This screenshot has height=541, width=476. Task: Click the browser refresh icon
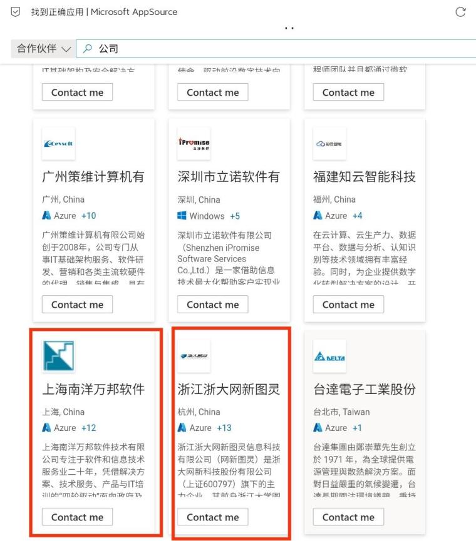pos(460,12)
